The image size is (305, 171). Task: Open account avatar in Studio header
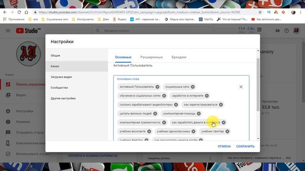pyautogui.click(x=296, y=30)
